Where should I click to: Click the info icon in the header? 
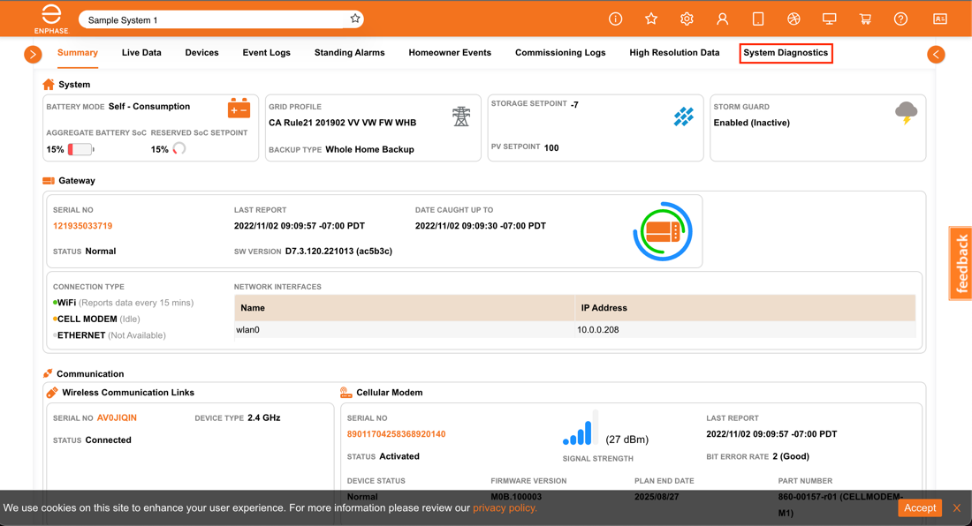[x=615, y=18]
